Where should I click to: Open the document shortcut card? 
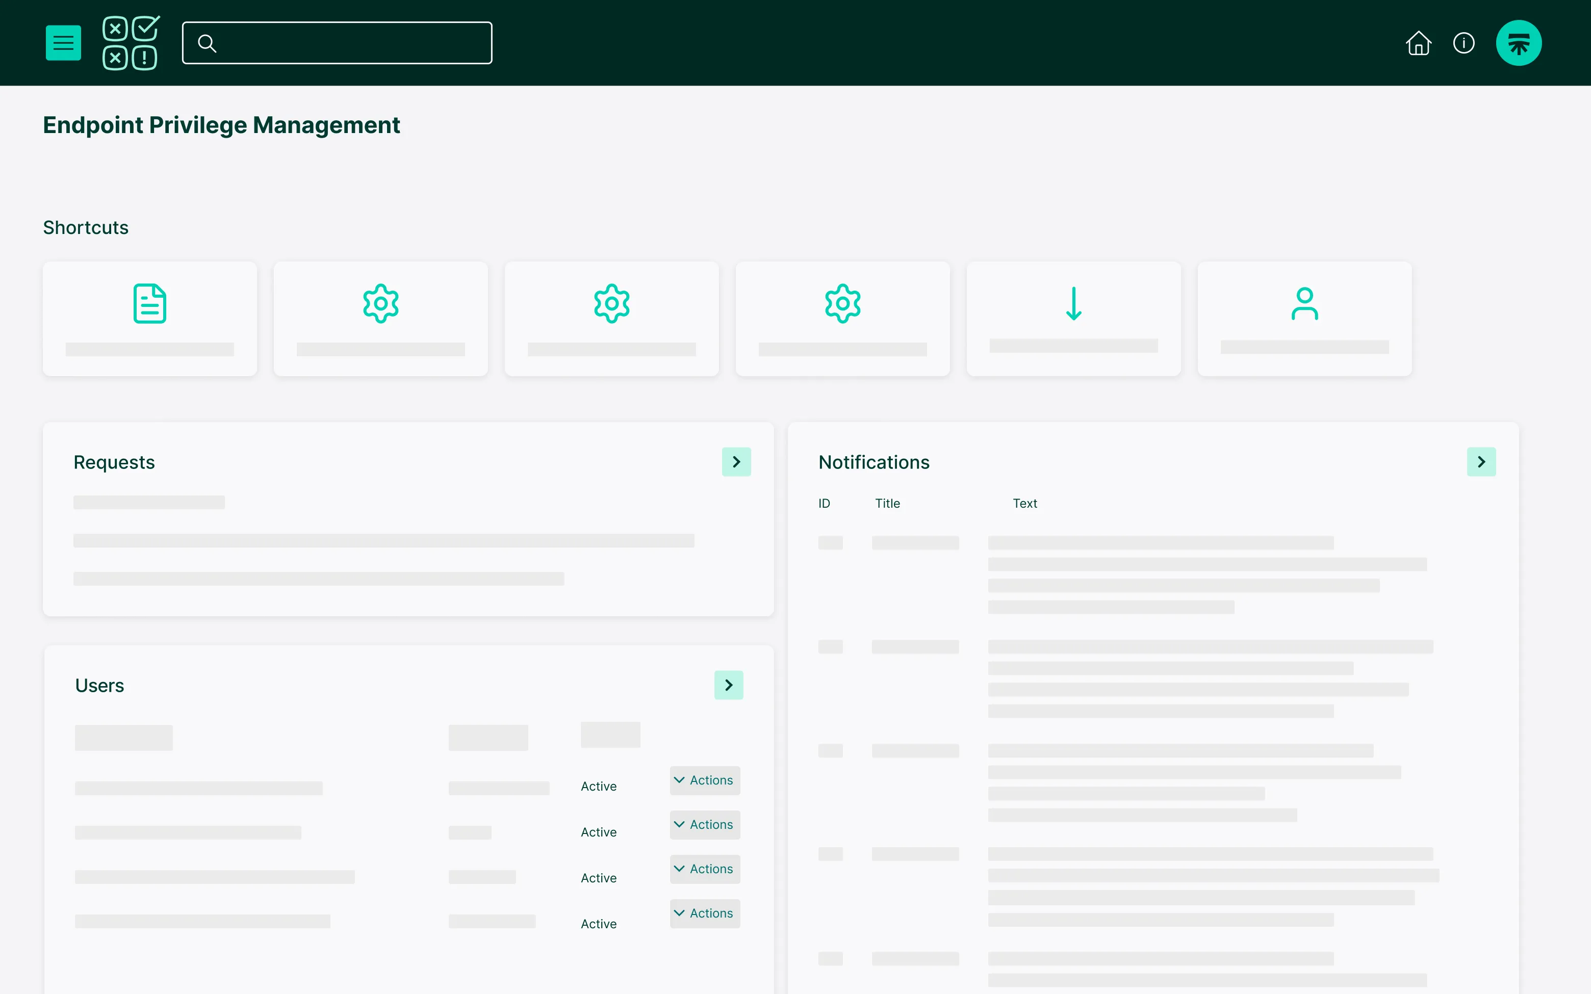coord(150,319)
